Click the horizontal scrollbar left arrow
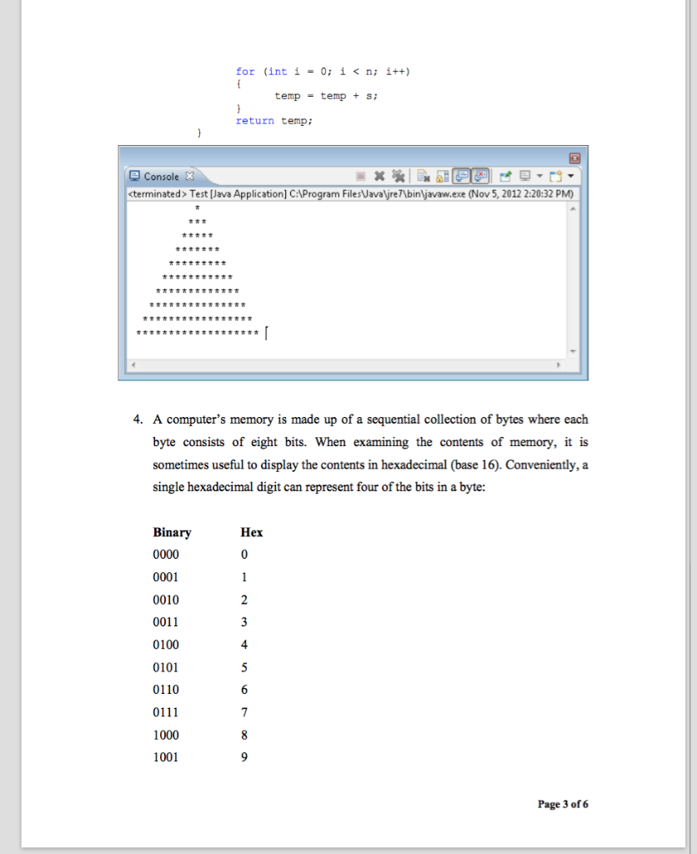 132,364
